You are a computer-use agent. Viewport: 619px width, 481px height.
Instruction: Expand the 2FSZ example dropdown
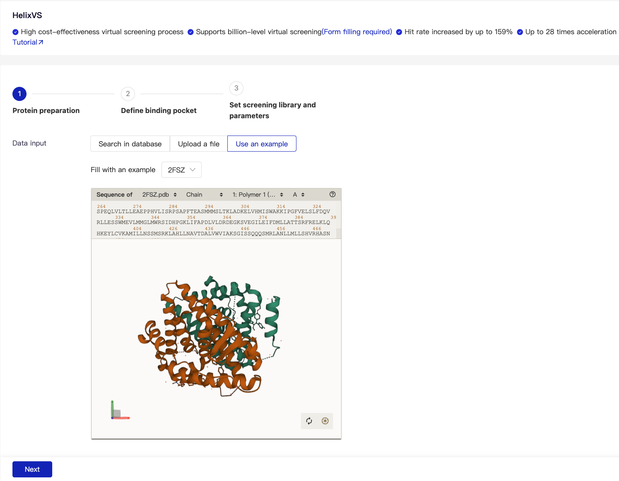182,170
